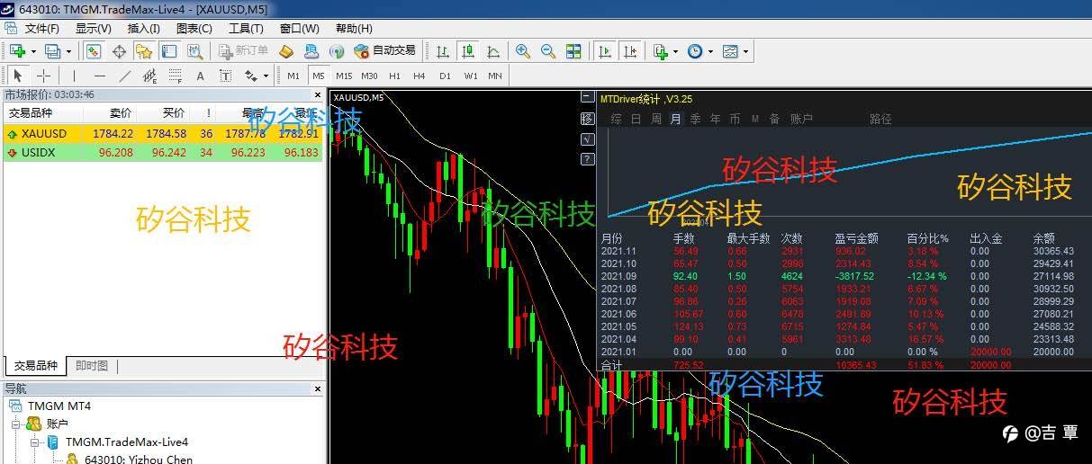Open the Templates dropdown arrow

745,51
